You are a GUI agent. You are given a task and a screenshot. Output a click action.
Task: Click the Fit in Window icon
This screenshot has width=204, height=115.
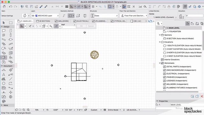tap(28, 110)
